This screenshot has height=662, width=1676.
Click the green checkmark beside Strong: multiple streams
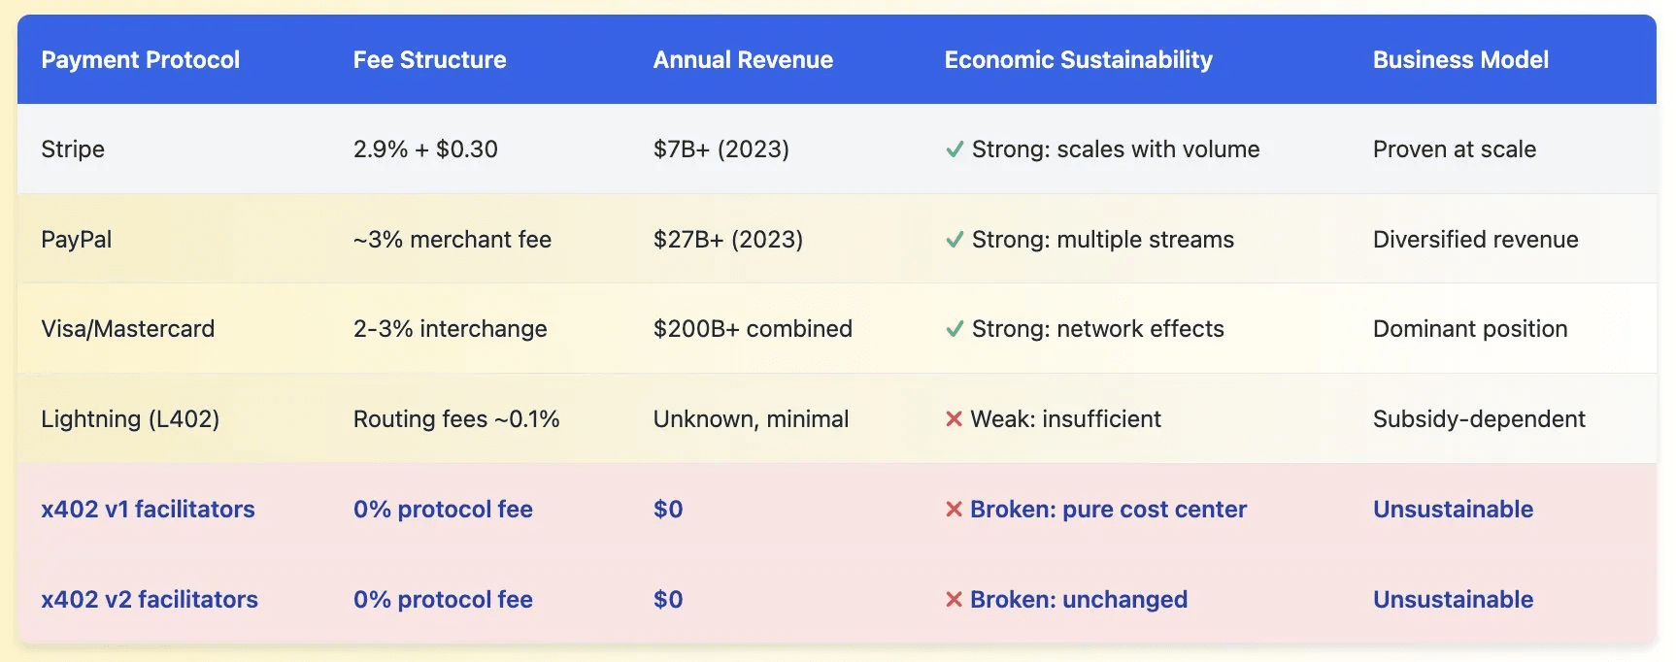[x=955, y=240]
